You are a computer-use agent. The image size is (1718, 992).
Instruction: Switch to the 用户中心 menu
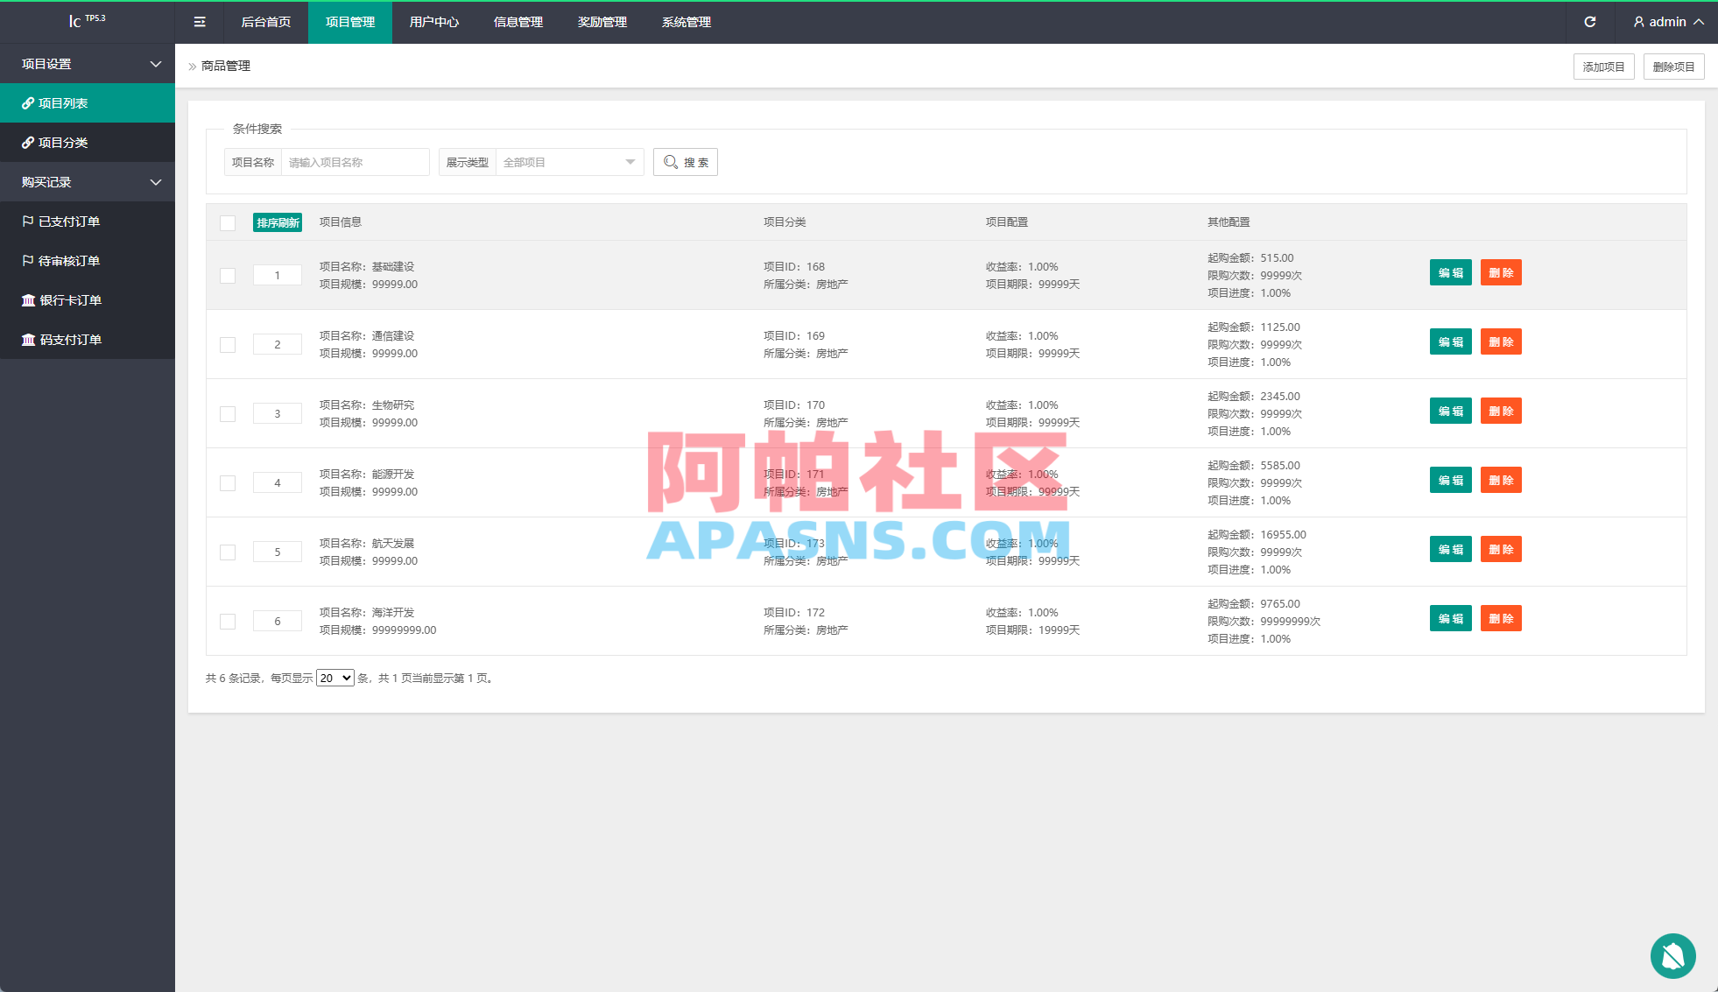click(x=433, y=22)
